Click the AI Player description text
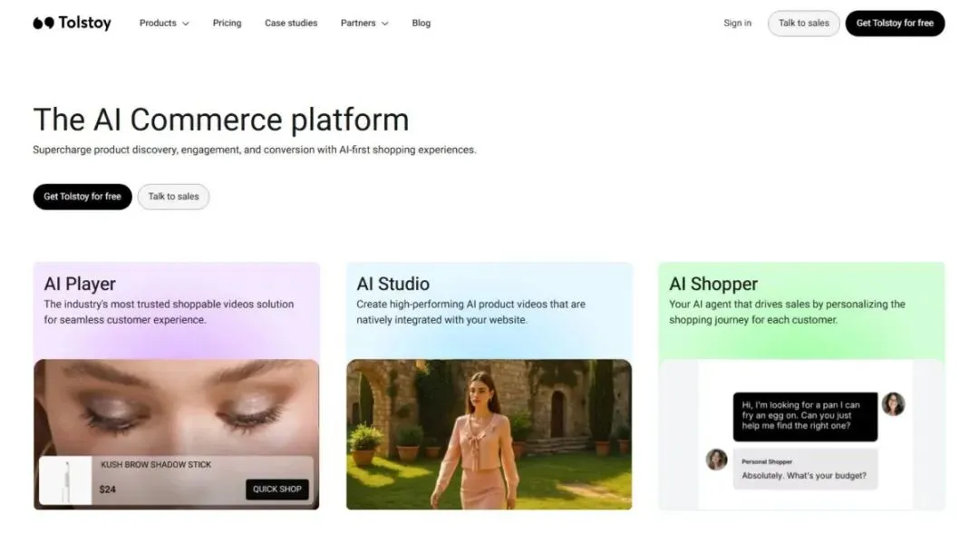The image size is (979, 543). coord(169,312)
